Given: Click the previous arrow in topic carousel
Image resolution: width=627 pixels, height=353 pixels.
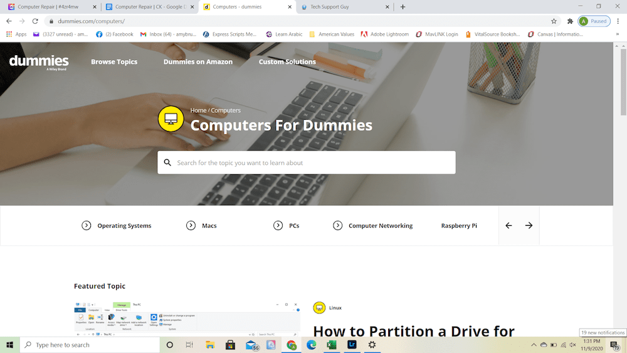Looking at the screenshot, I should 508,226.
